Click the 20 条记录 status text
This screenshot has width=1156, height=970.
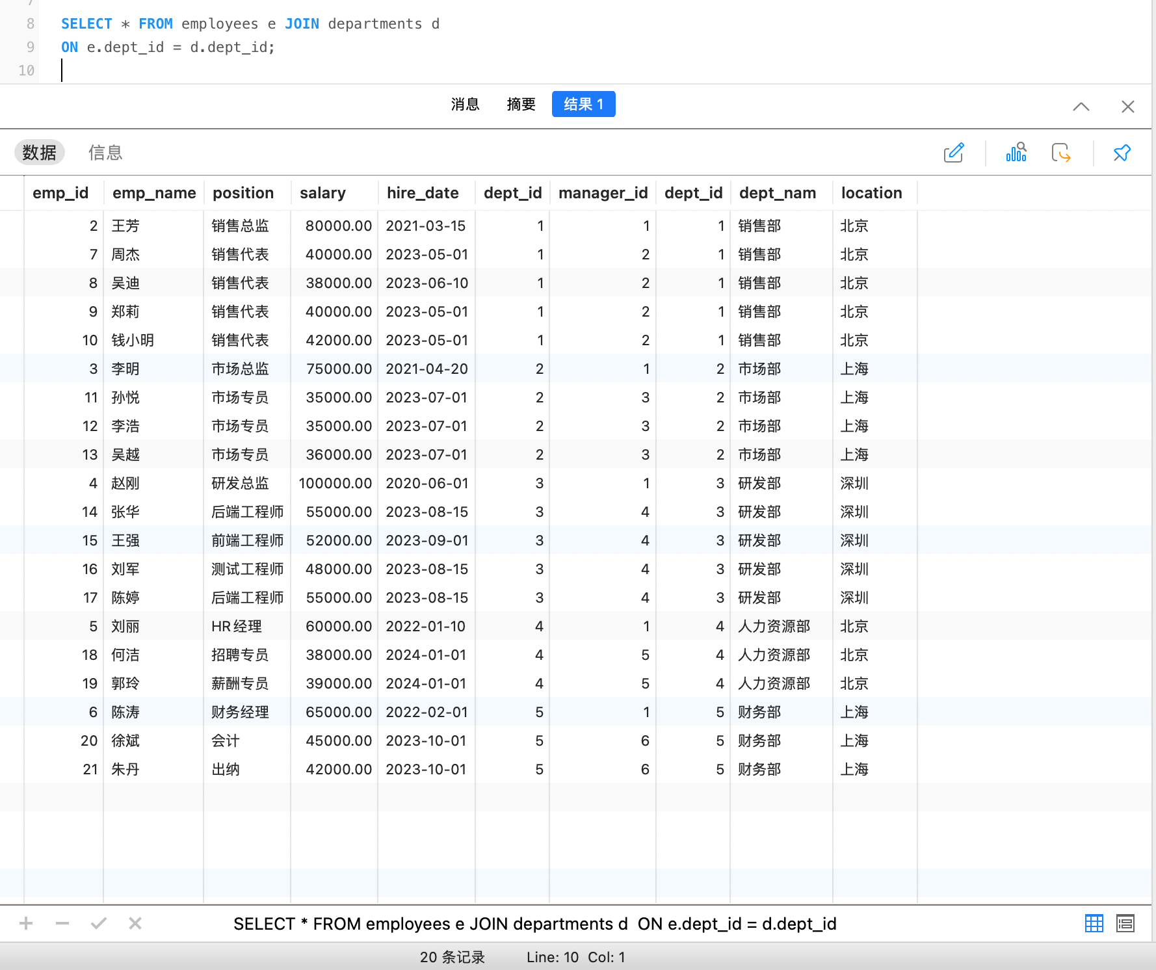[453, 957]
